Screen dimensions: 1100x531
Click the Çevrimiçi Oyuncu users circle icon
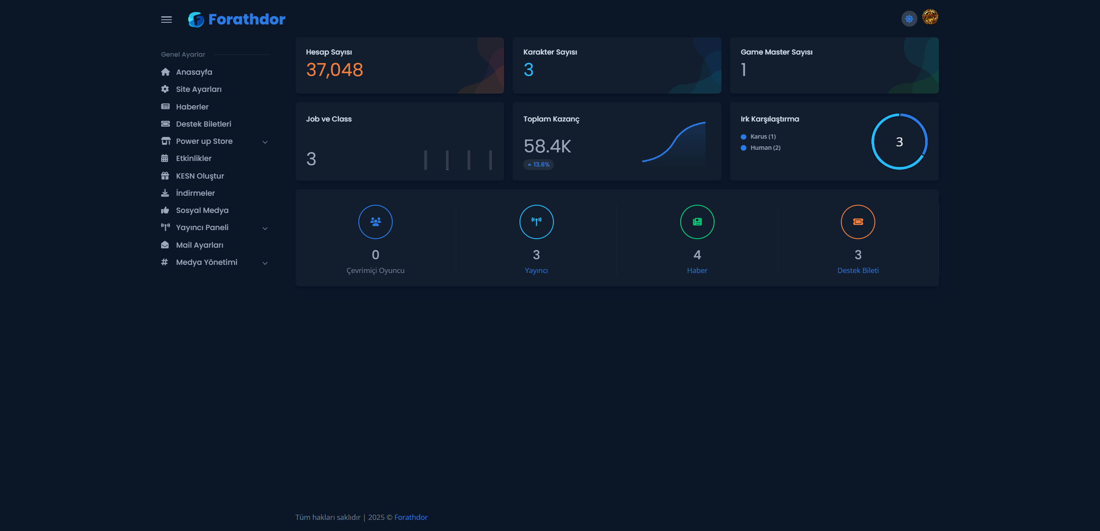pos(376,222)
